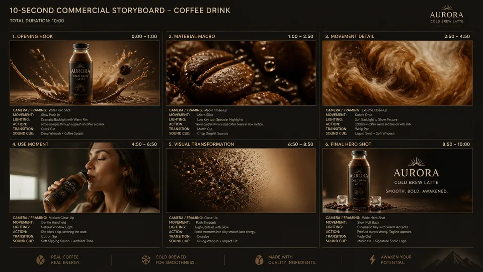Click the 2. Material Macro heading

pyautogui.click(x=192, y=36)
